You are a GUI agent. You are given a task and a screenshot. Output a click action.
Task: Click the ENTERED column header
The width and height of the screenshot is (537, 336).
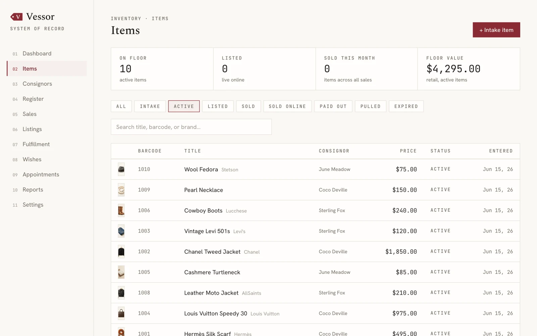[501, 151]
